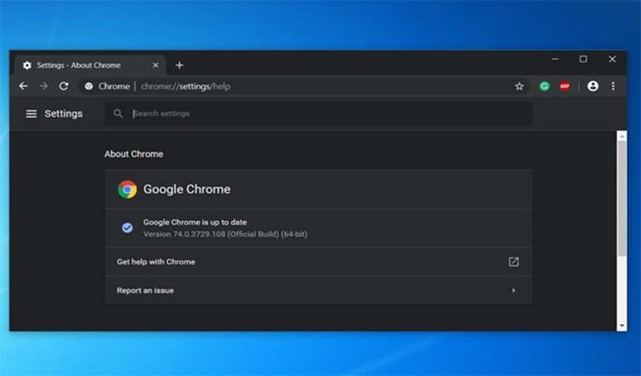Bookmark this page with the star icon
Screen dimensions: 641x376
[519, 86]
